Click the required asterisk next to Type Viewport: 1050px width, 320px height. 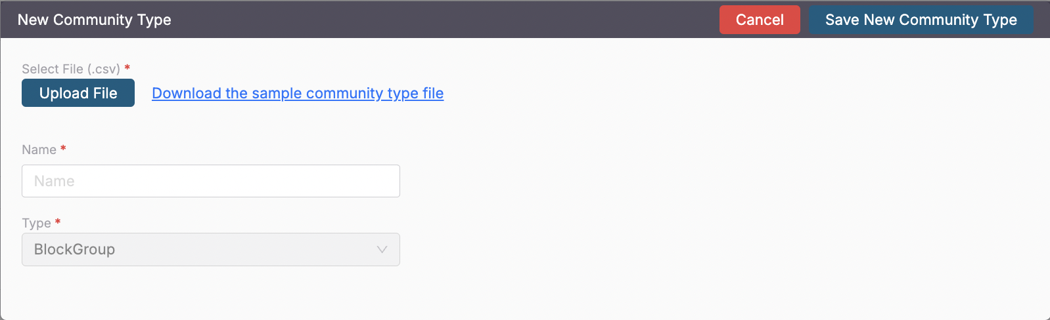[x=58, y=222]
